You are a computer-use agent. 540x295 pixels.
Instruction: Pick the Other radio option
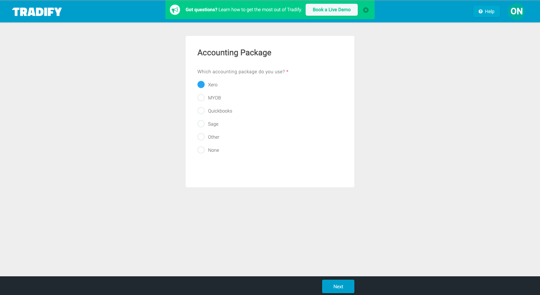[201, 137]
